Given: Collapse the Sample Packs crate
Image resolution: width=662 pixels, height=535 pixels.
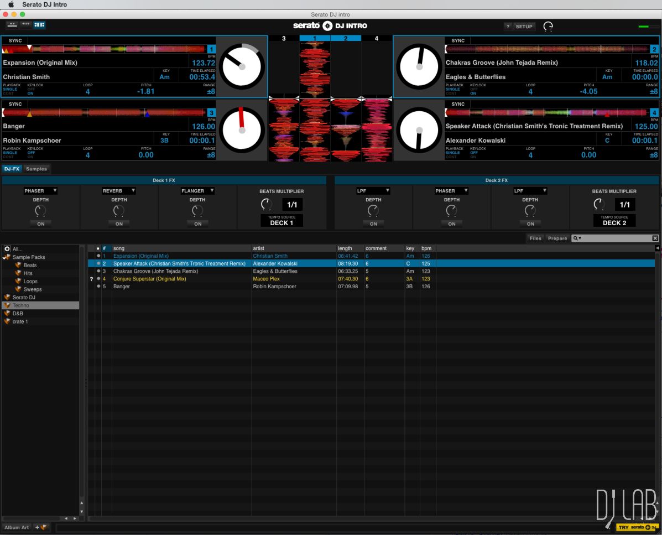Looking at the screenshot, I should click(4, 257).
